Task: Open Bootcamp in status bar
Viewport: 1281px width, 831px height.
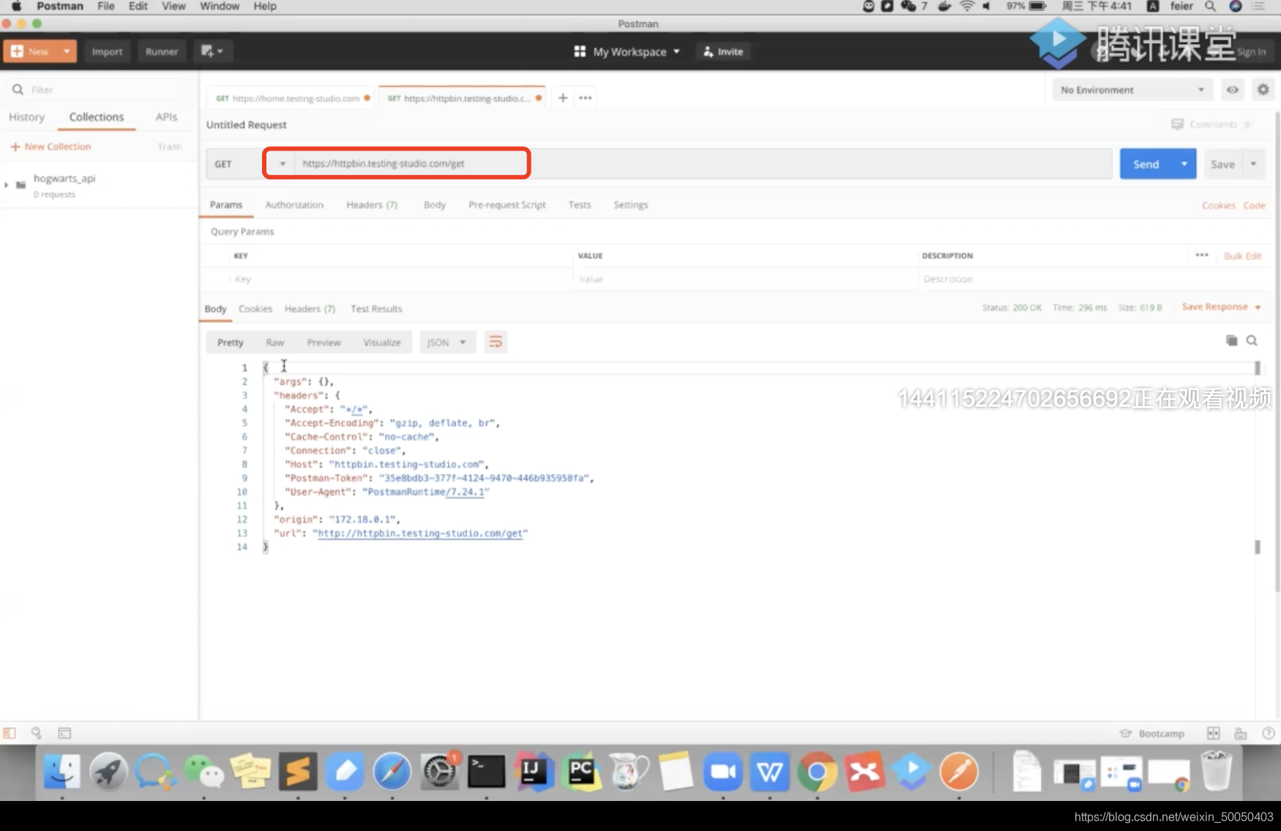Action: point(1152,734)
